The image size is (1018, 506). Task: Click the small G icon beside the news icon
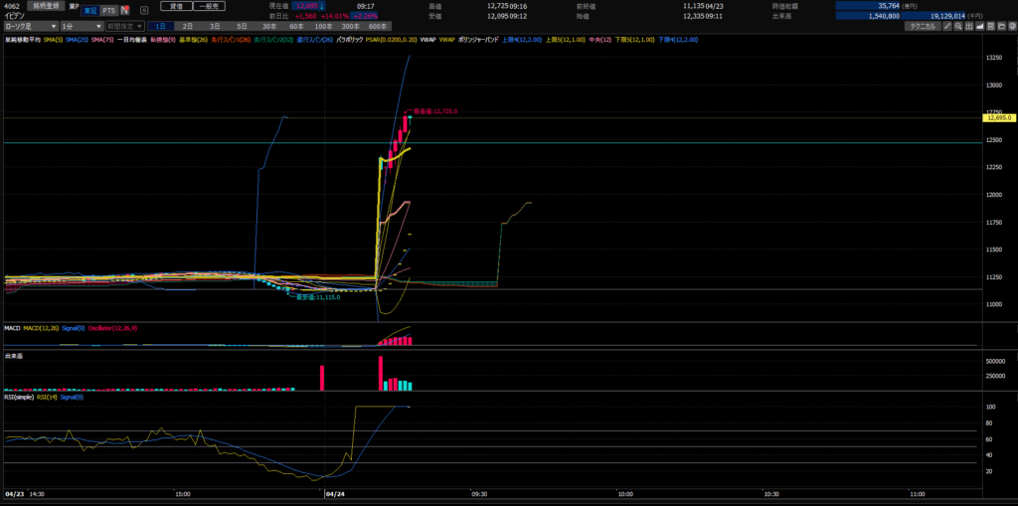144,10
